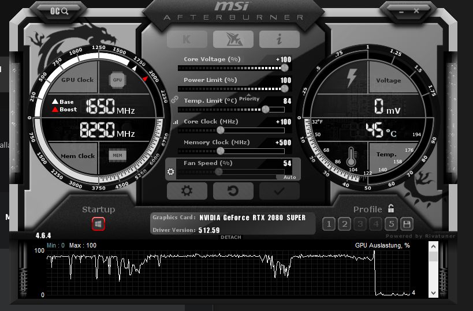The width and height of the screenshot is (473, 311).
Task: Click the Power Limit slider handle
Action: [x=285, y=89]
